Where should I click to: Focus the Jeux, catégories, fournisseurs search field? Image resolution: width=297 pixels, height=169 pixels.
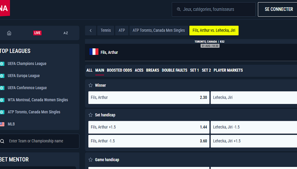point(213,9)
